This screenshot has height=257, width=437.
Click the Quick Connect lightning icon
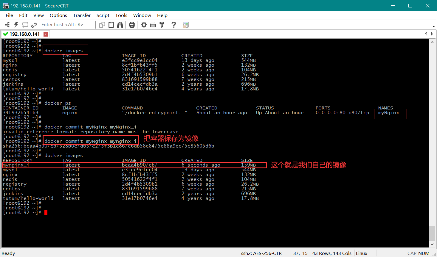16,25
